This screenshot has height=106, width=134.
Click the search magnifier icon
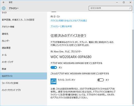pos(130,8)
